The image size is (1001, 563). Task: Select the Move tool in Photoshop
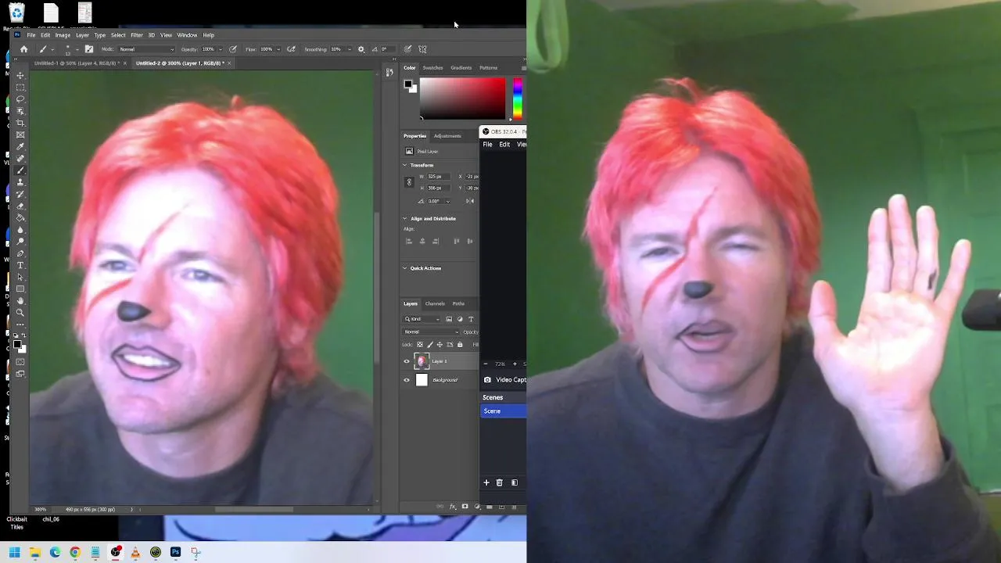pyautogui.click(x=20, y=75)
